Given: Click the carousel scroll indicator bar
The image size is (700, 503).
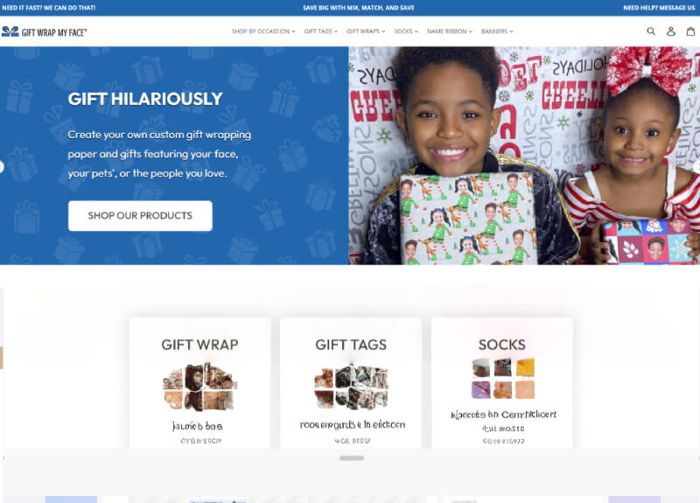Looking at the screenshot, I should (352, 458).
